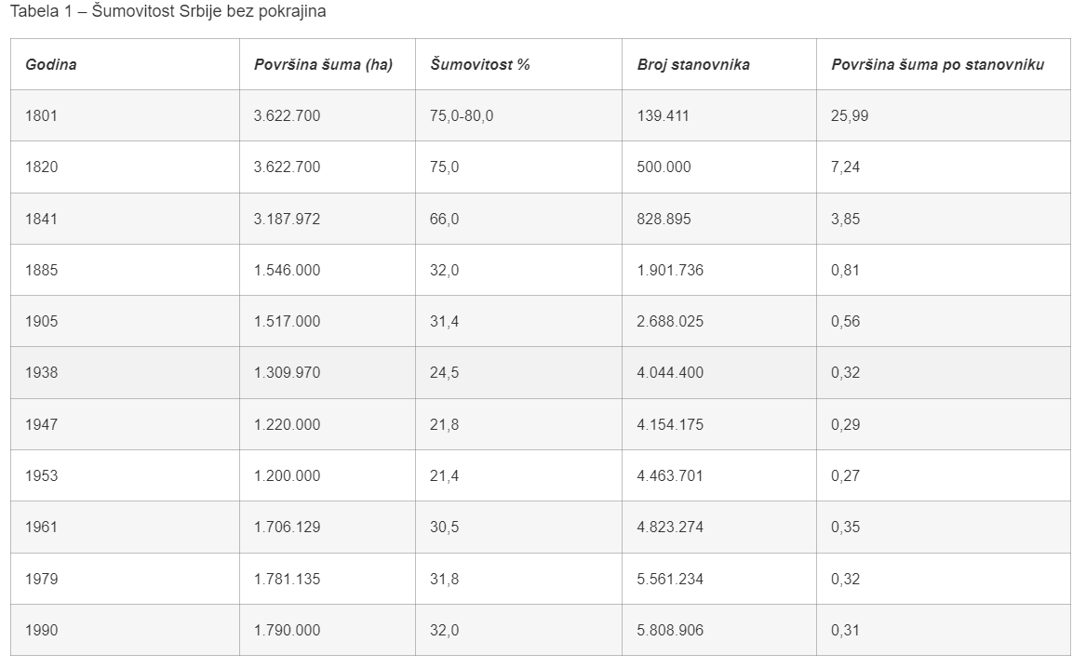Viewport: 1086px width, 668px height.
Task: Select the year cell 1801
Action: (42, 116)
